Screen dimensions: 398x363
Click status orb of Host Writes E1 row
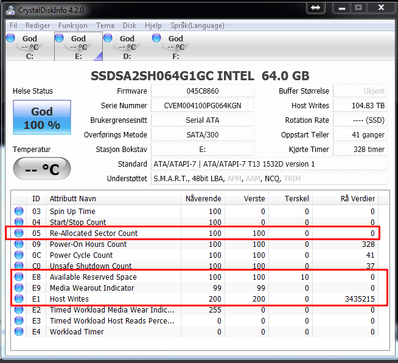click(19, 299)
